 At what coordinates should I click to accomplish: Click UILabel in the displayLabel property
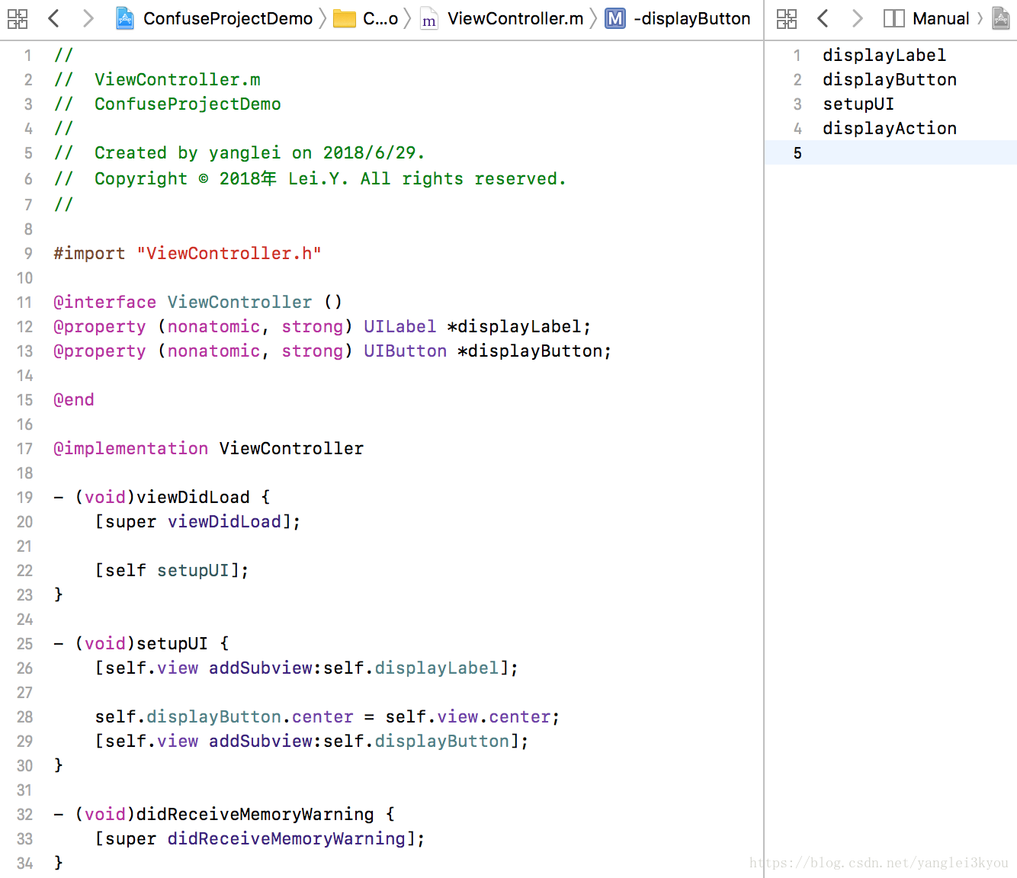click(399, 326)
